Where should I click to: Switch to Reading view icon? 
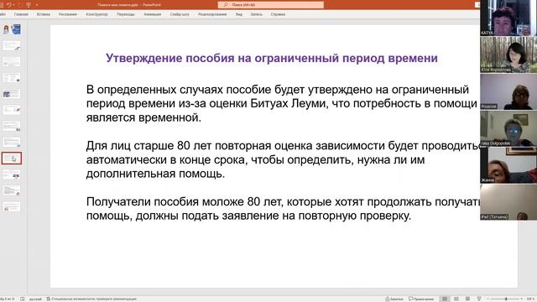point(467,299)
